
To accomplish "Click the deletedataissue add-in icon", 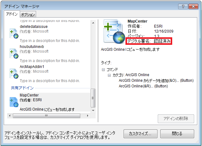I will (14, 34).
